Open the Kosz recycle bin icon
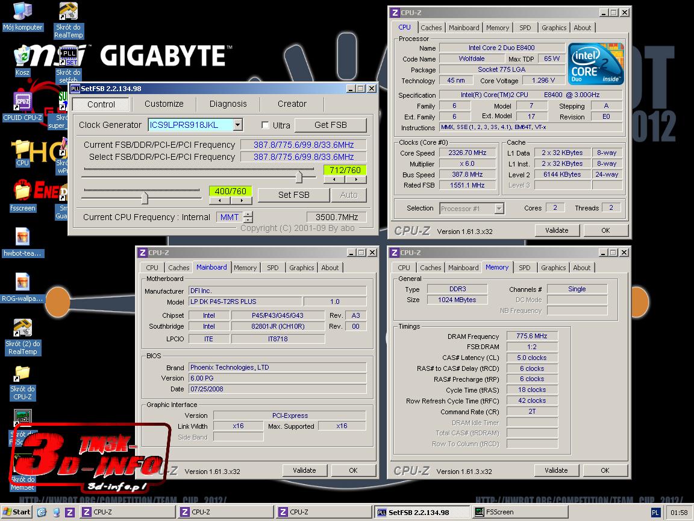 click(22, 61)
